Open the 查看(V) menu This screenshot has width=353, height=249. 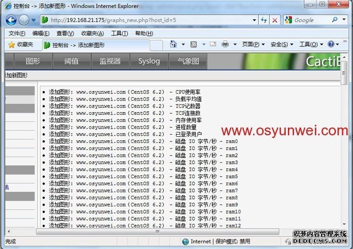tap(65, 33)
